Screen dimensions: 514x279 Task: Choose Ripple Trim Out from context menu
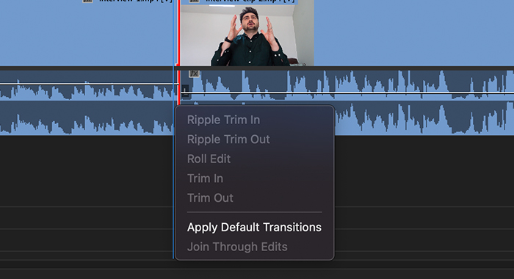pyautogui.click(x=228, y=139)
